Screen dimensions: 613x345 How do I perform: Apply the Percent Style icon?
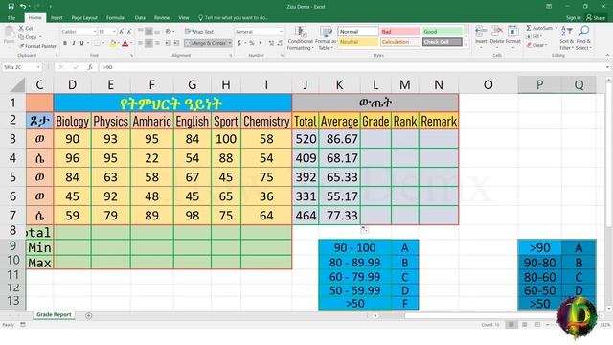click(252, 43)
